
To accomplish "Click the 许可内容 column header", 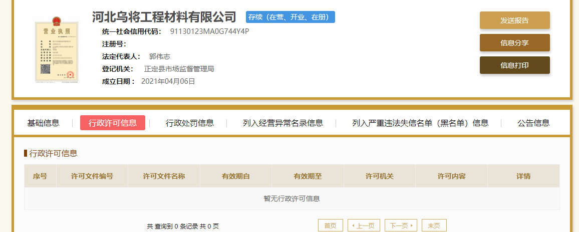I will 451,176.
